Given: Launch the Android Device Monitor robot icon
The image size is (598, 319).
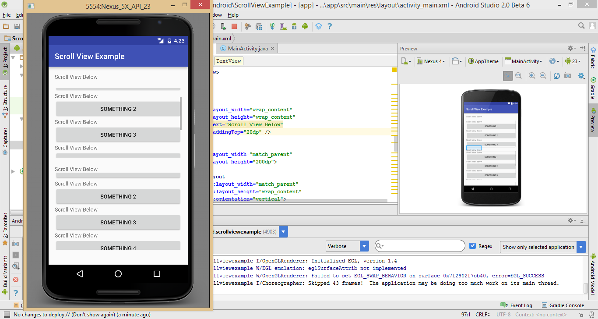Looking at the screenshot, I should [305, 26].
